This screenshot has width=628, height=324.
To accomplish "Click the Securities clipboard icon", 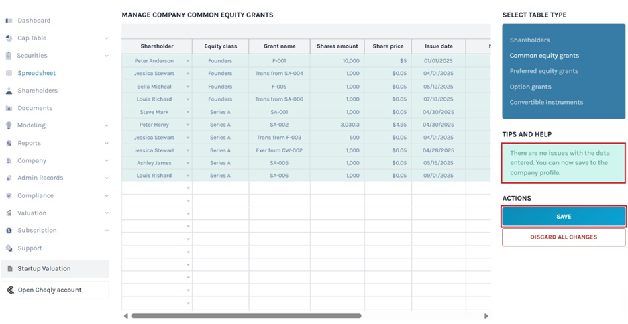I will pos(9,56).
